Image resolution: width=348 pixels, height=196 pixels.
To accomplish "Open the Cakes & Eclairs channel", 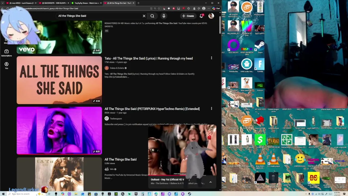I will pos(117,68).
